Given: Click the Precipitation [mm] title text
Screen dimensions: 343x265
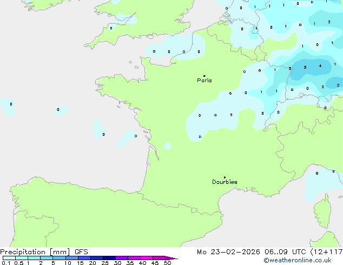Looking at the screenshot, I should click(35, 252).
